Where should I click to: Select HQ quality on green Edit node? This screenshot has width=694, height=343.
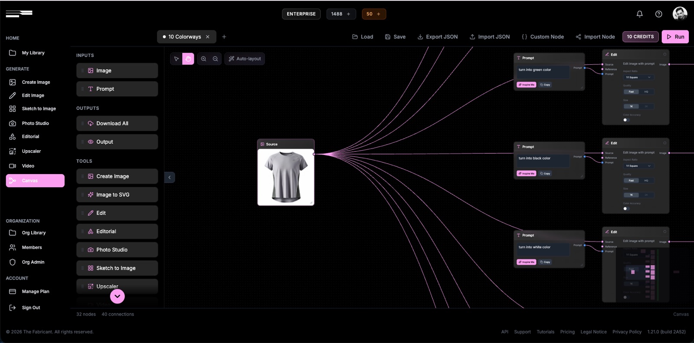click(646, 92)
